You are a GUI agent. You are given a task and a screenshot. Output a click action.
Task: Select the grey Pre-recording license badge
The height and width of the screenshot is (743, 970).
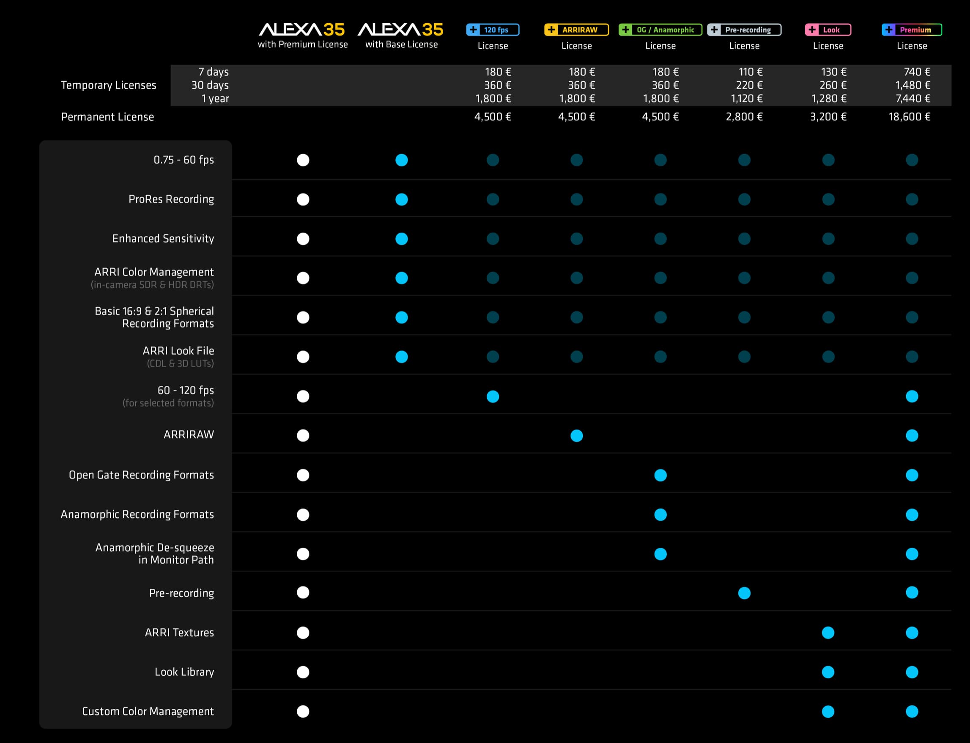click(744, 30)
